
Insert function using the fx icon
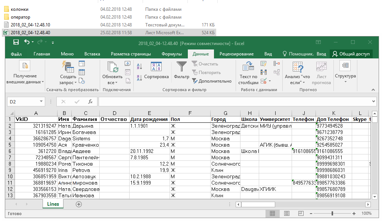pos(90,101)
